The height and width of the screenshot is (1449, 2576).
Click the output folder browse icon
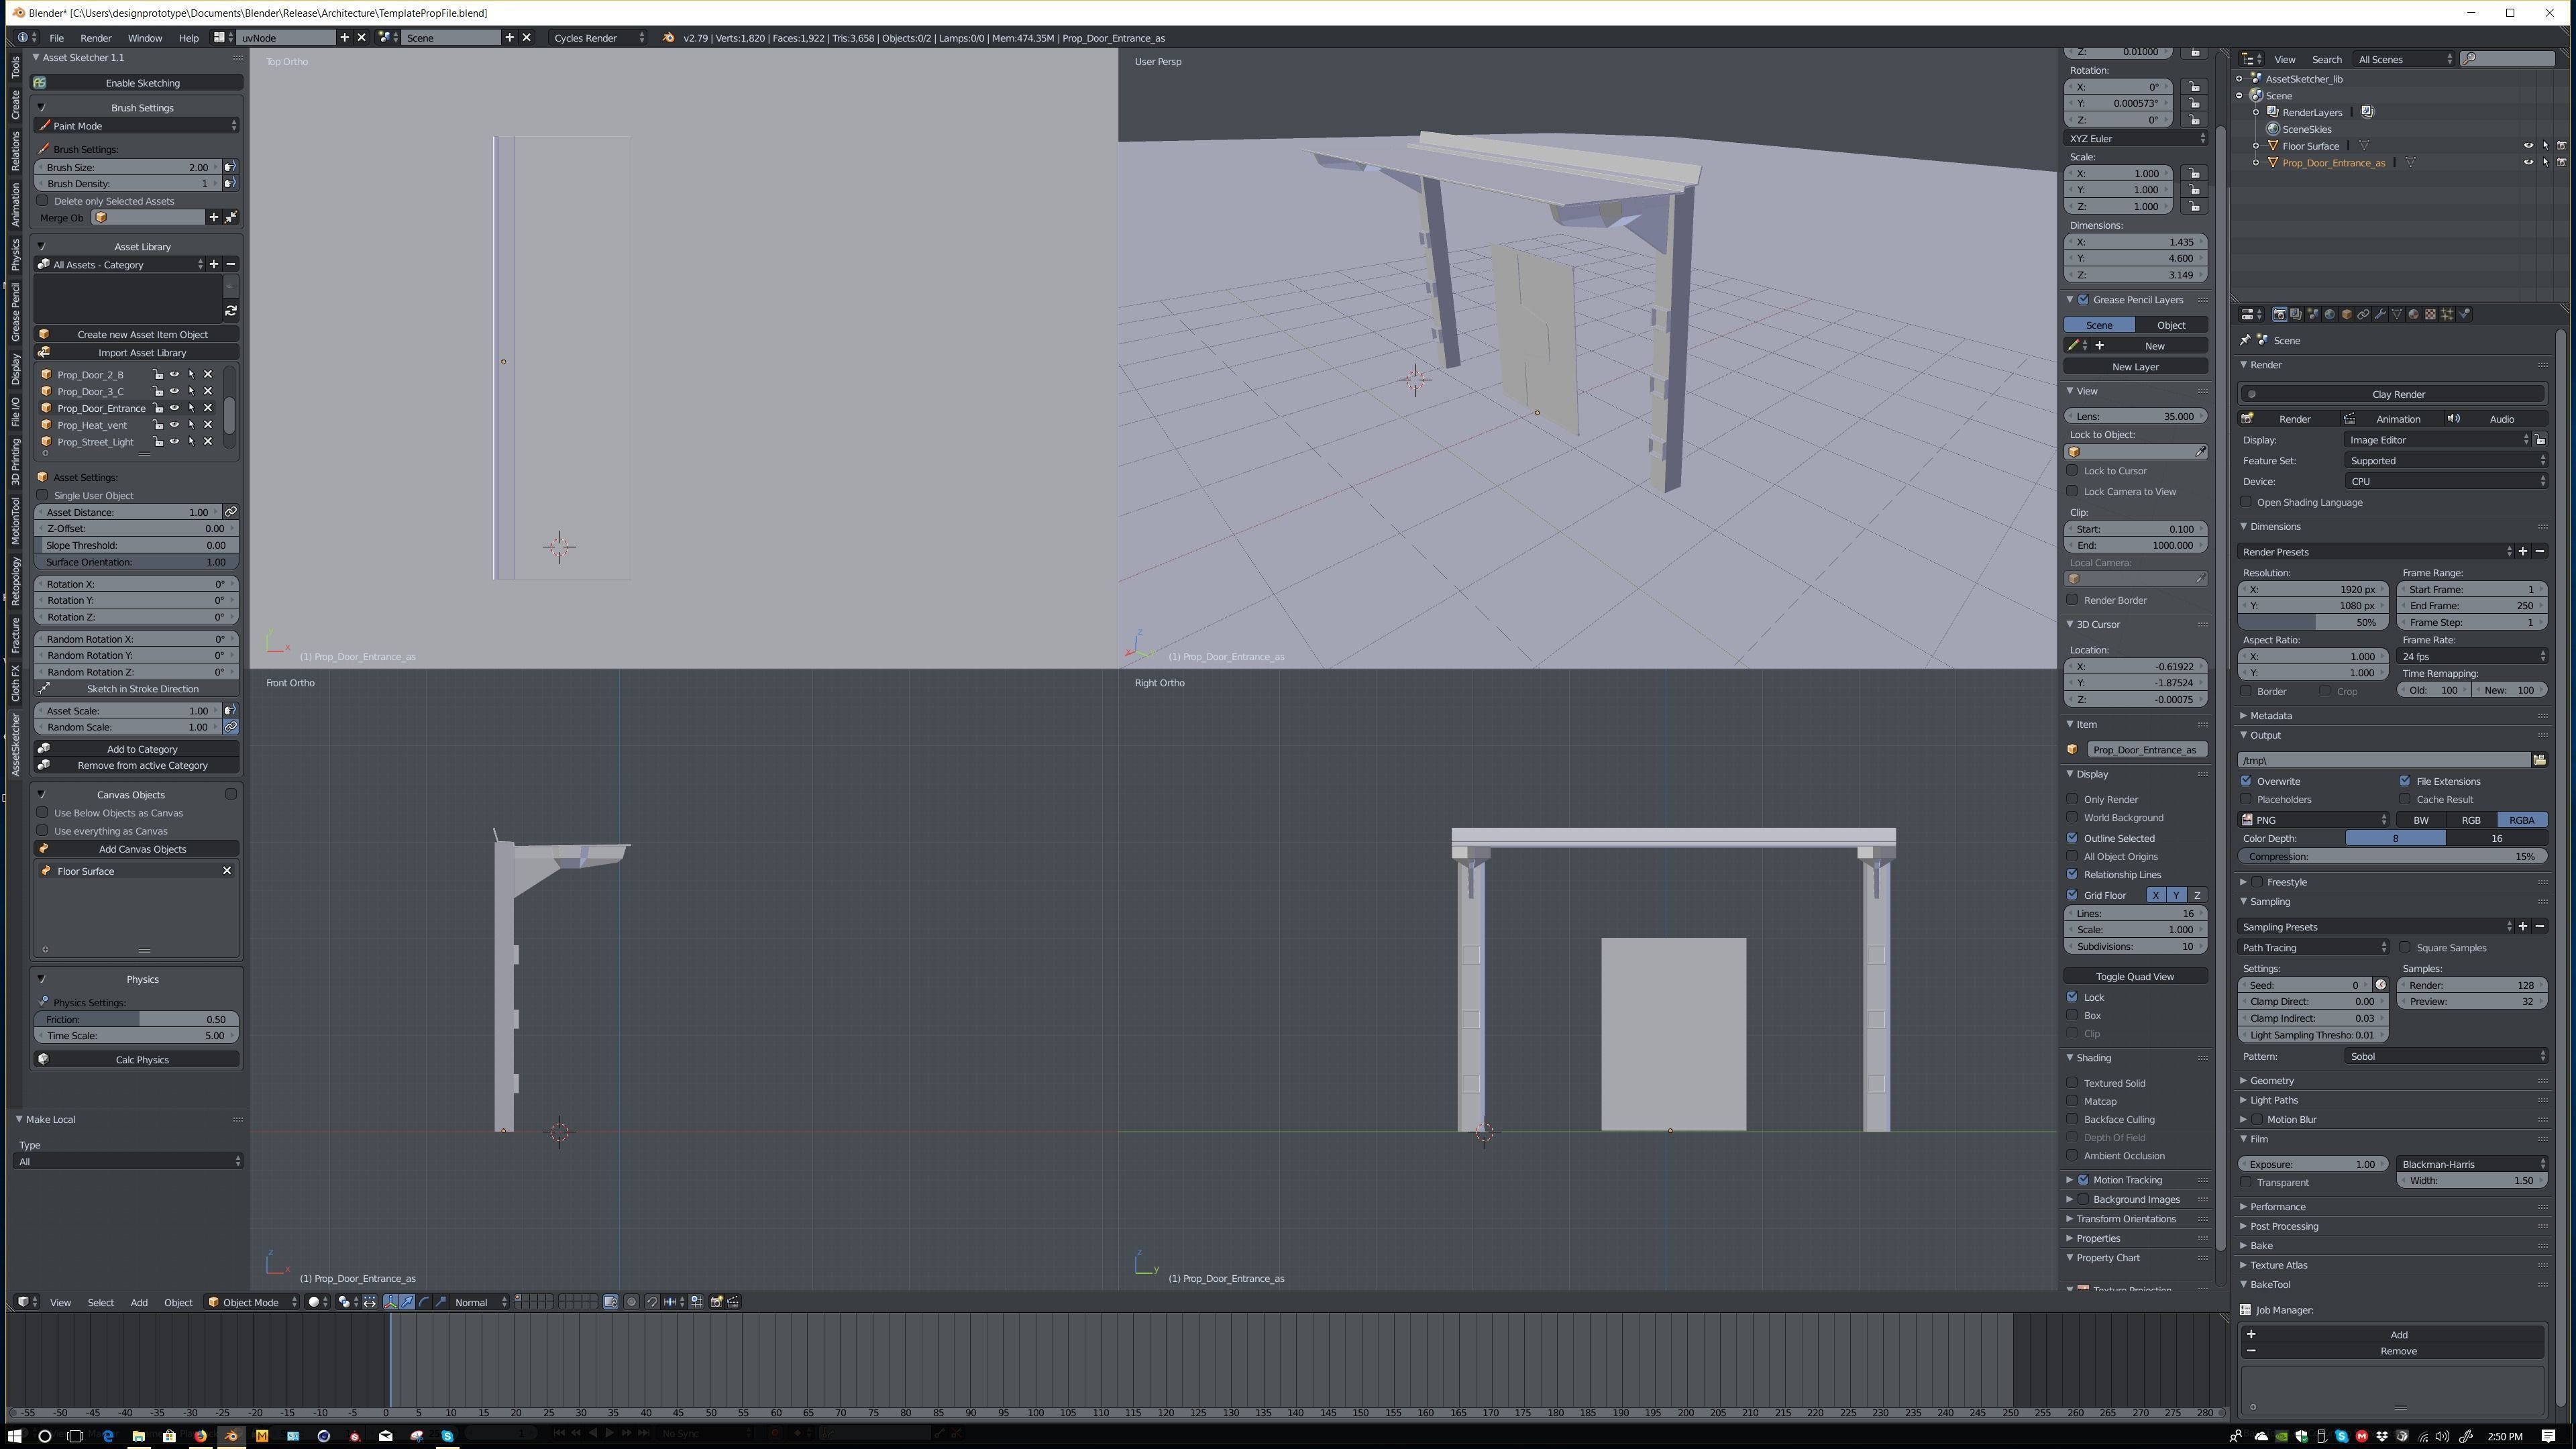click(x=2539, y=760)
